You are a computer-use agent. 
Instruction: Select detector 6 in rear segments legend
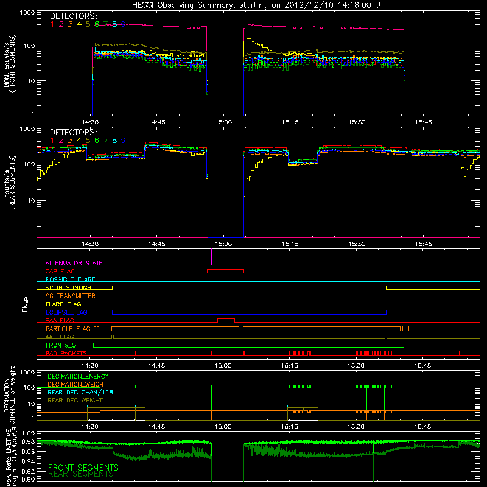click(x=97, y=141)
